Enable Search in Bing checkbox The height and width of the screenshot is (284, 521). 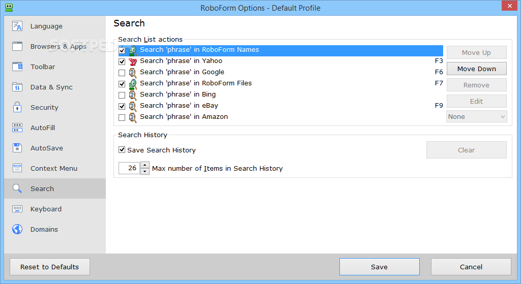click(122, 95)
